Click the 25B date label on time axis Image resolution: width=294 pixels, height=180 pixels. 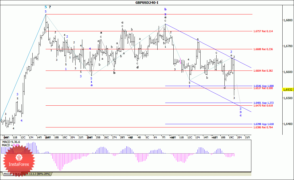(98, 138)
